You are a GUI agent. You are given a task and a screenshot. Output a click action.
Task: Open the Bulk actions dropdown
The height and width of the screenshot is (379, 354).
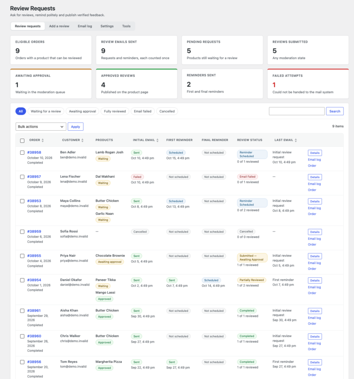[41, 127]
